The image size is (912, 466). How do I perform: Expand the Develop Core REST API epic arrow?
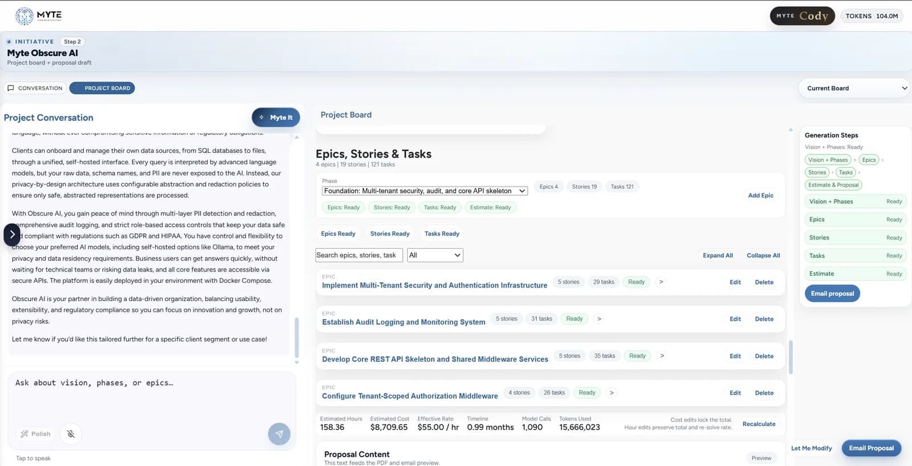tap(662, 356)
